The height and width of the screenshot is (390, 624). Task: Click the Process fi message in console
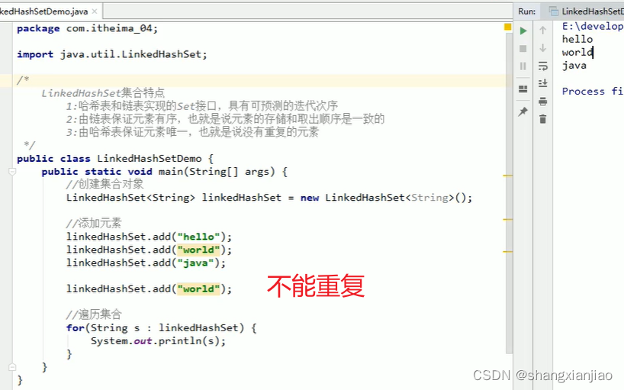(593, 92)
